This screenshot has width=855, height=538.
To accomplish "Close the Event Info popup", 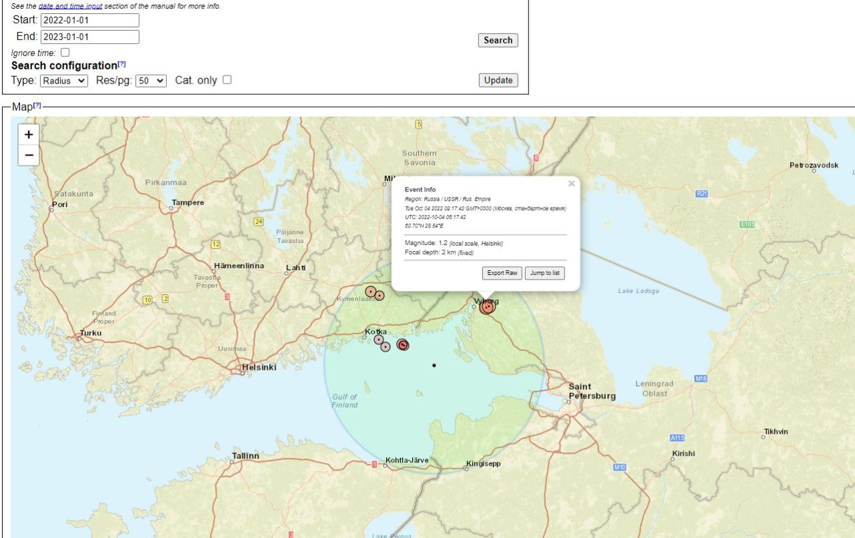I will pyautogui.click(x=571, y=184).
